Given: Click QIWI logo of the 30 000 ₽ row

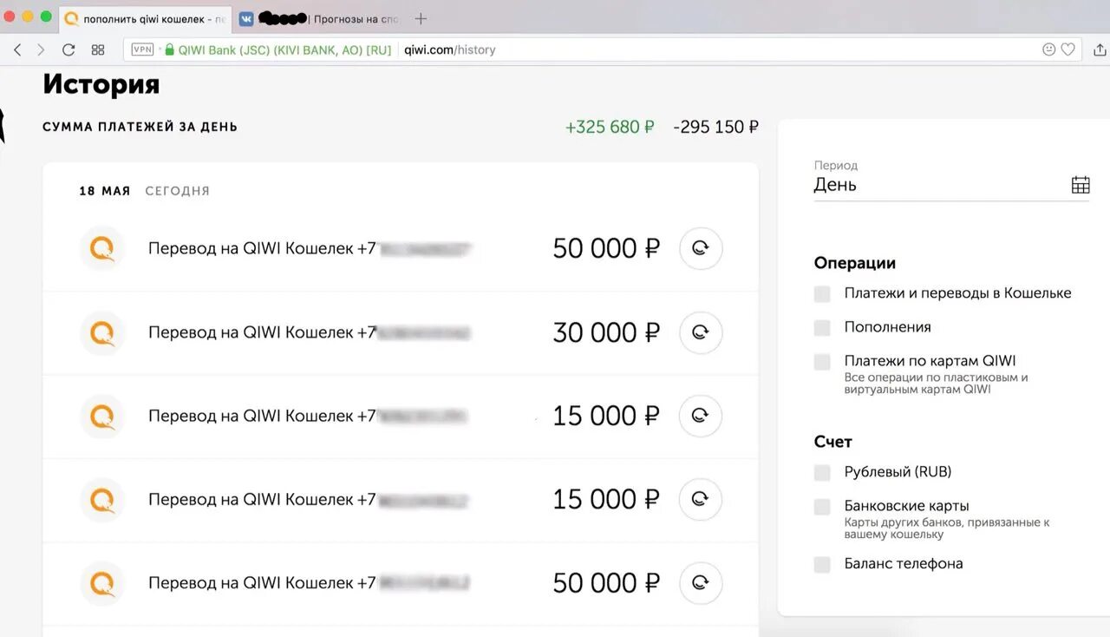Looking at the screenshot, I should tap(102, 332).
